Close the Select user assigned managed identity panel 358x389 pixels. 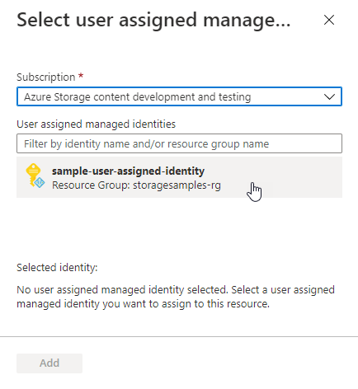tap(329, 20)
